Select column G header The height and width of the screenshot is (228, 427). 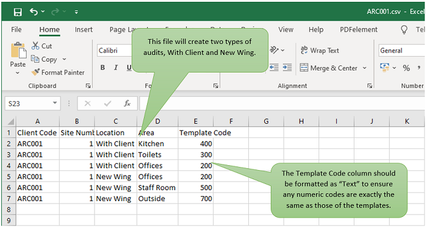point(266,121)
